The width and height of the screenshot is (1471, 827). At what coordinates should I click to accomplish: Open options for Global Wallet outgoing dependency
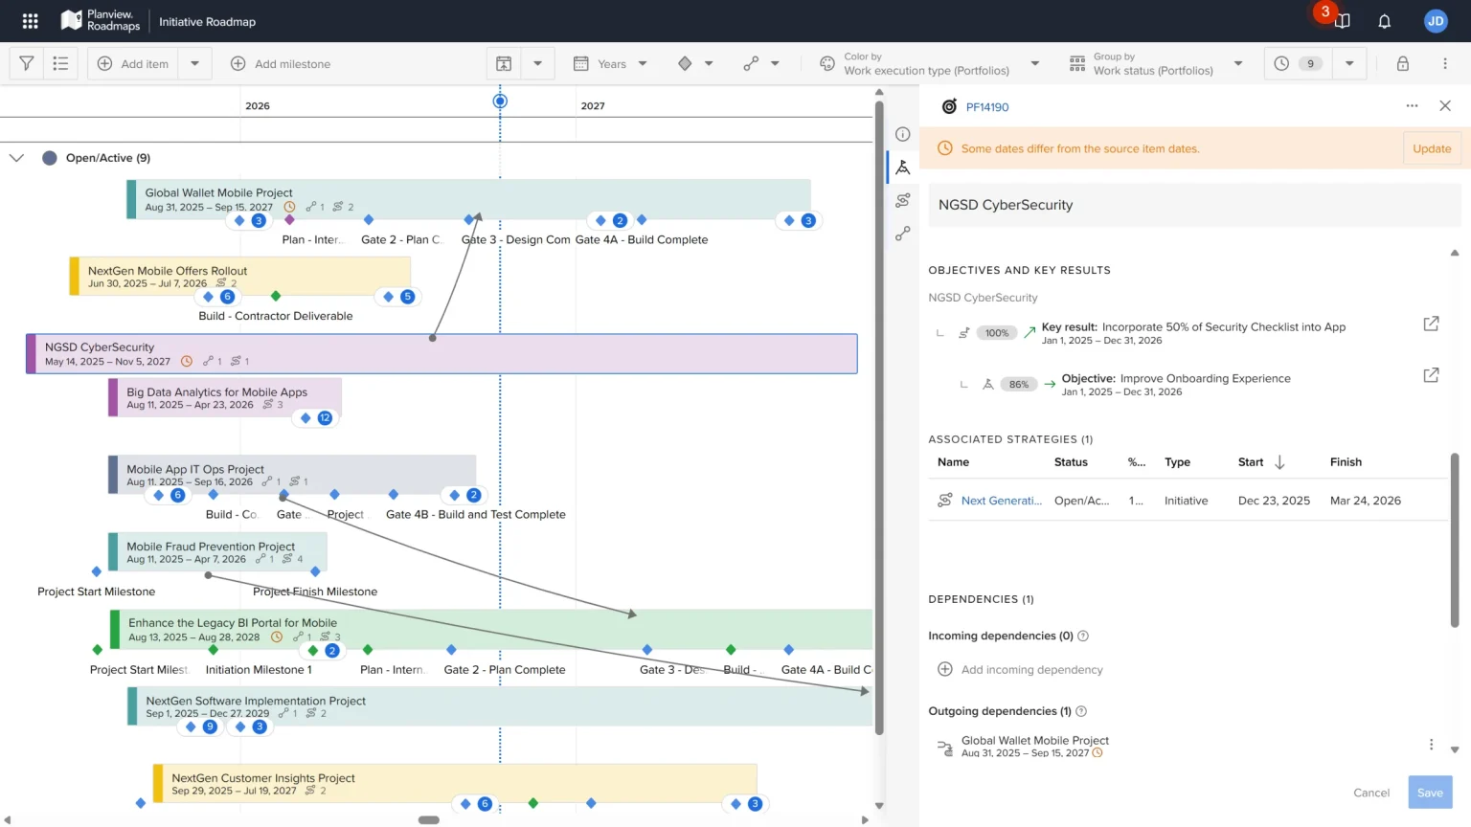[1431, 745]
